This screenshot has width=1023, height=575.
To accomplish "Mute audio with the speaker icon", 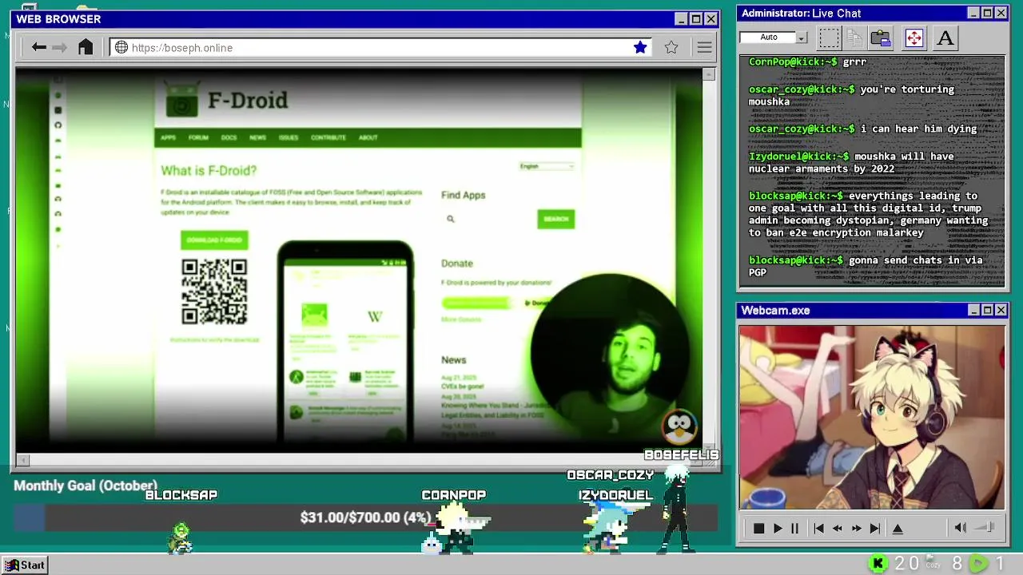I will pos(961,527).
